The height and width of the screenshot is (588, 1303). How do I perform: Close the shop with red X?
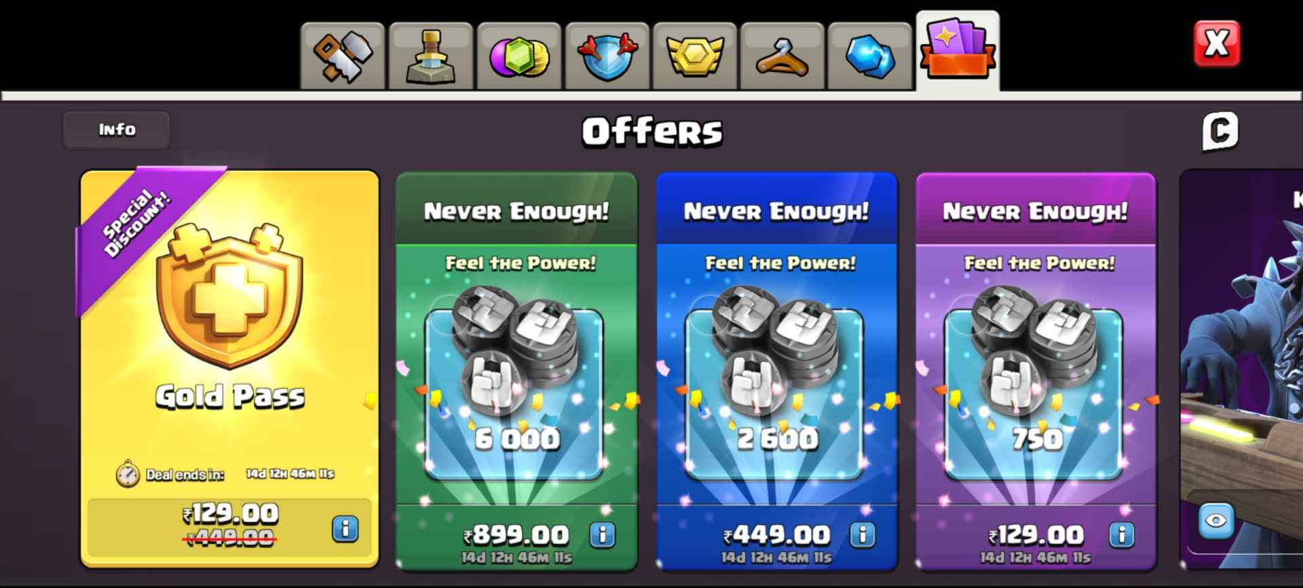point(1217,43)
